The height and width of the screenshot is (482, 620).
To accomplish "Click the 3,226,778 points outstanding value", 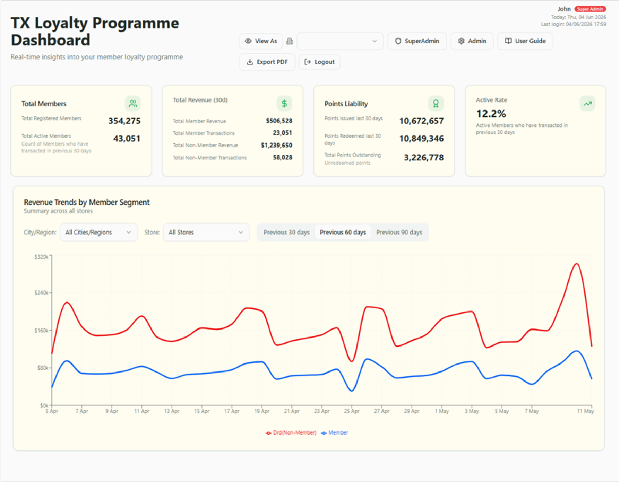I will (424, 158).
